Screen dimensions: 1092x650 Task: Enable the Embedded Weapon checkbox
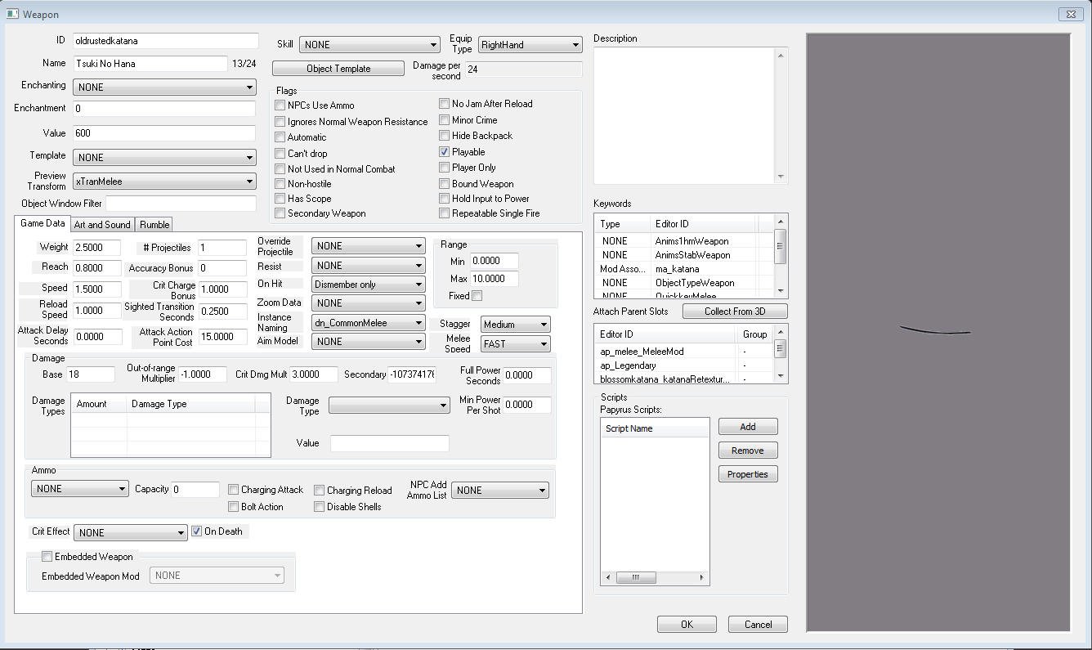tap(47, 557)
